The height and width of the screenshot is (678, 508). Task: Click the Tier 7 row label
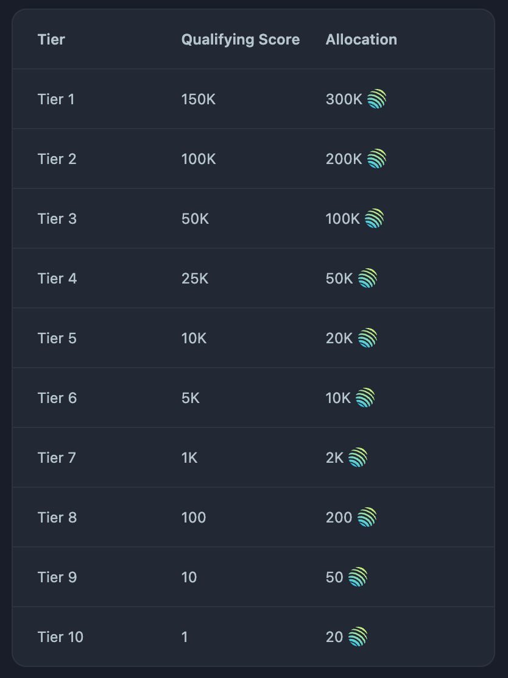(57, 457)
